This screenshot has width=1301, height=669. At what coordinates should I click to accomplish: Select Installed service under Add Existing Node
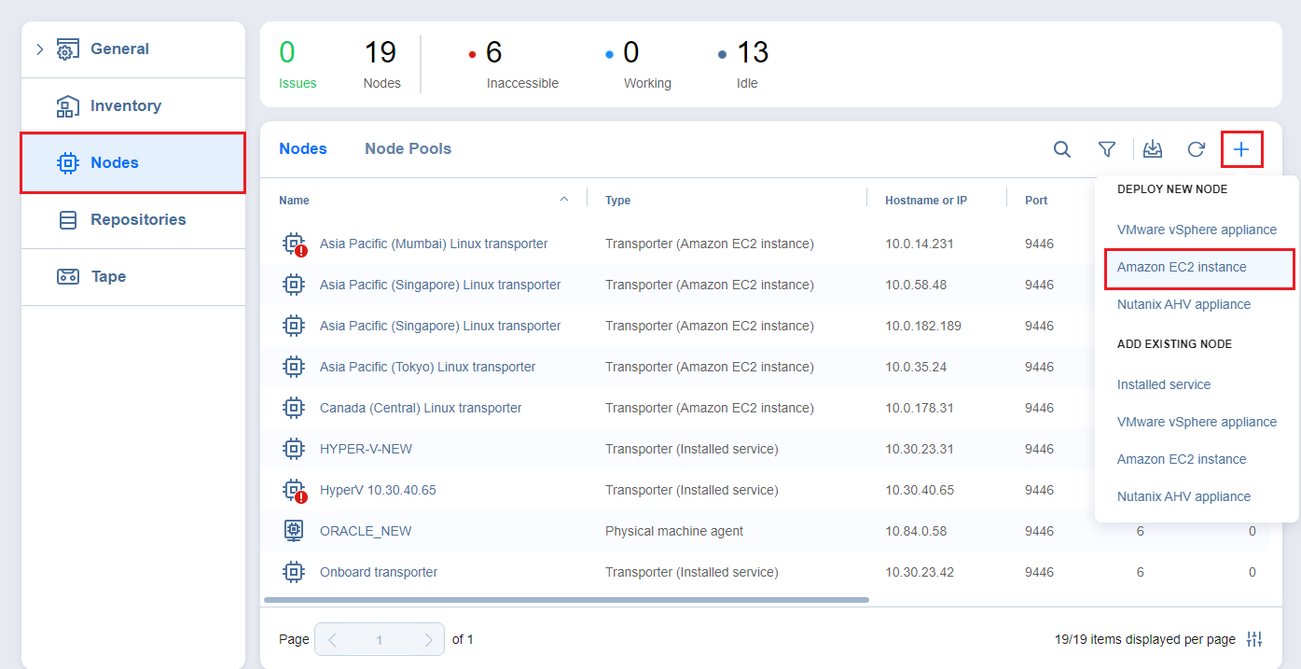tap(1163, 383)
